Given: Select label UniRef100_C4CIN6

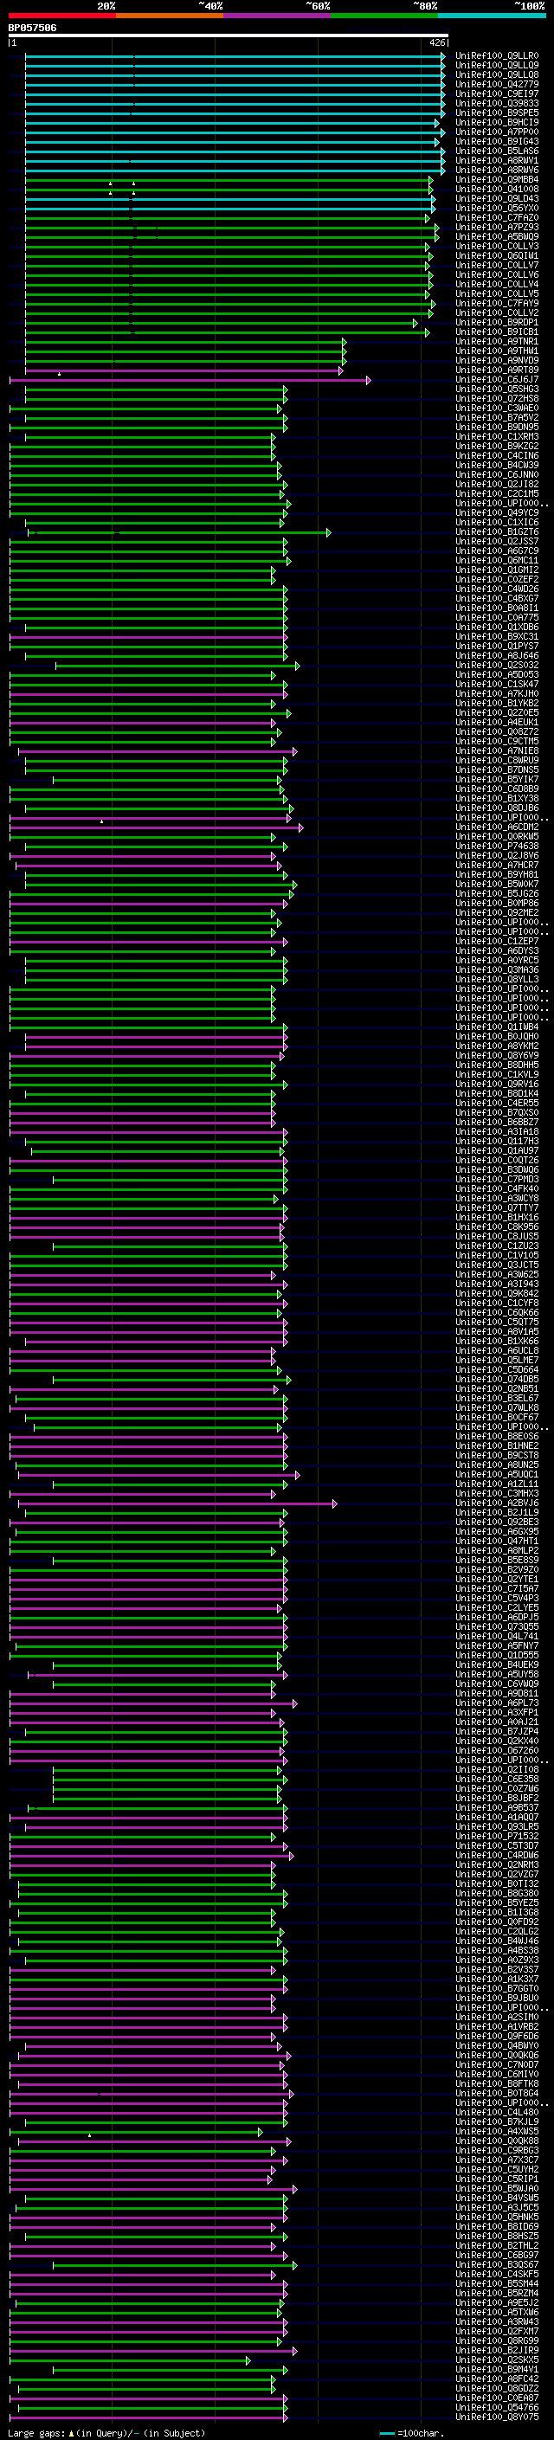Looking at the screenshot, I should [x=497, y=456].
